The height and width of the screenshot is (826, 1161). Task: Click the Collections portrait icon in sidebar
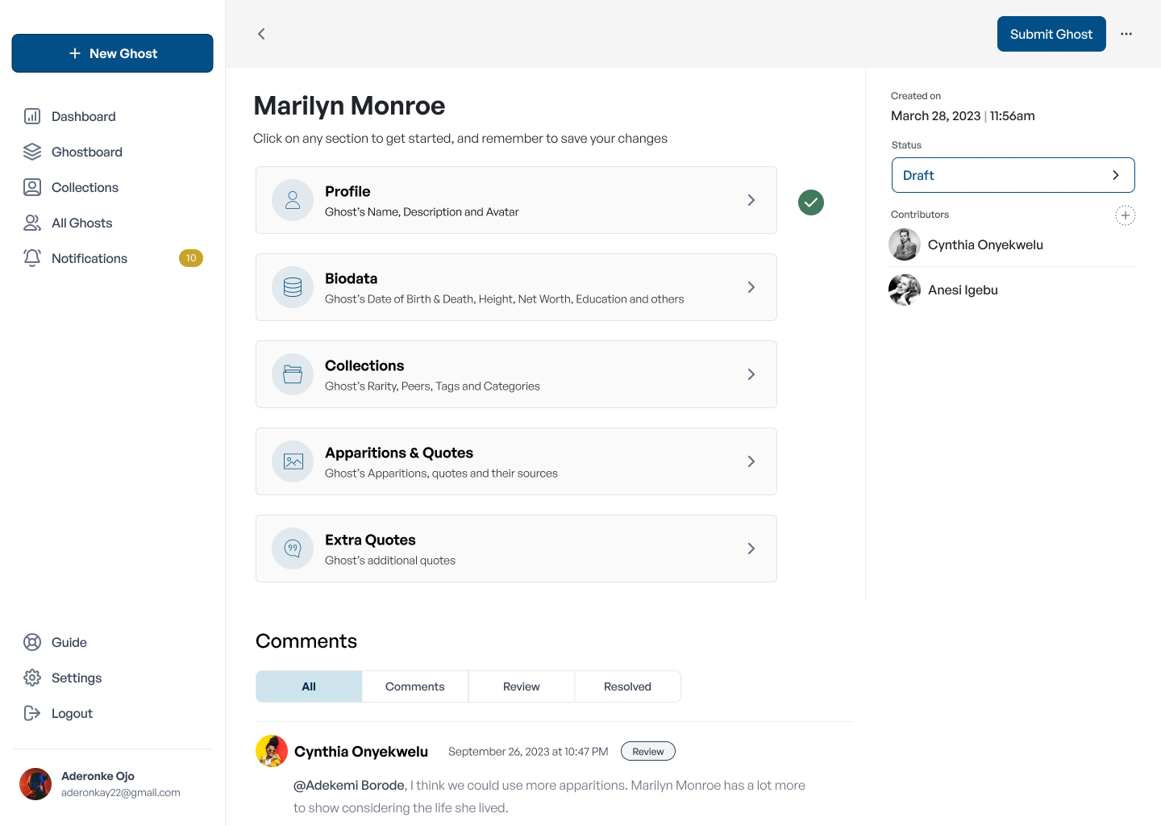[32, 187]
